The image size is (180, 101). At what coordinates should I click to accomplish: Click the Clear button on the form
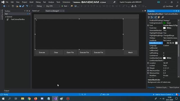pyautogui.click(x=56, y=52)
